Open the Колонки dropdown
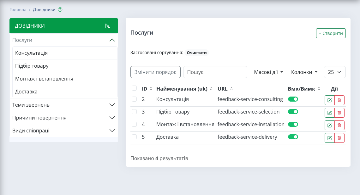This screenshot has height=195, width=360. [304, 72]
